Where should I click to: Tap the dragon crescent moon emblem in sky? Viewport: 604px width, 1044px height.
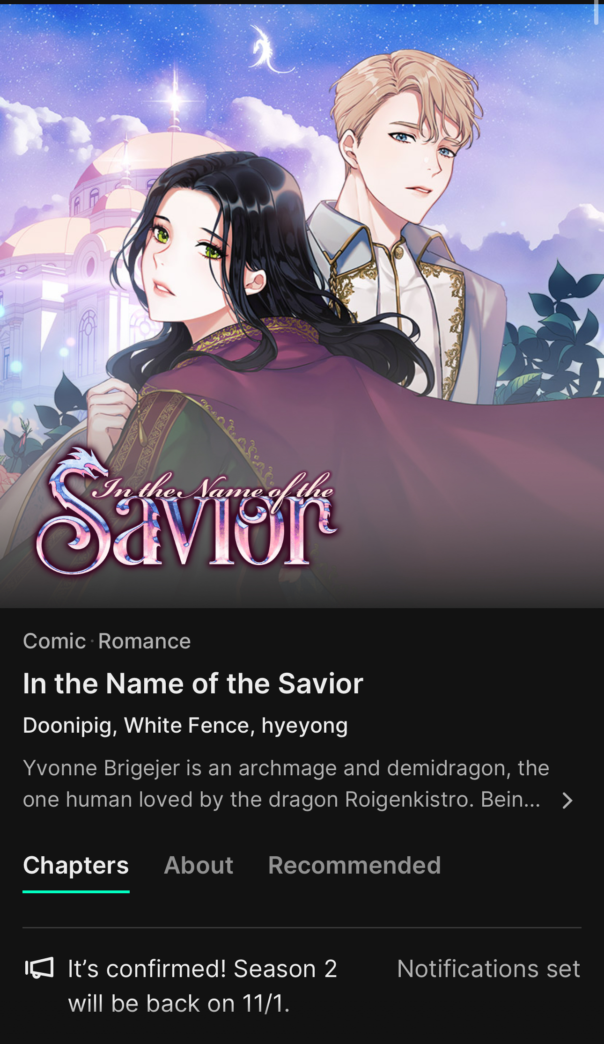coord(269,51)
